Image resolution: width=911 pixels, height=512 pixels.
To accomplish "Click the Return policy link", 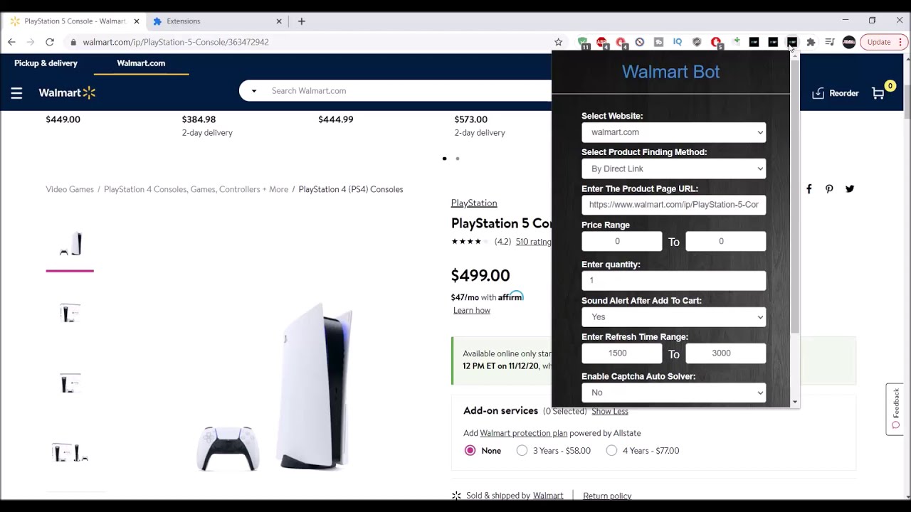I will point(607,496).
